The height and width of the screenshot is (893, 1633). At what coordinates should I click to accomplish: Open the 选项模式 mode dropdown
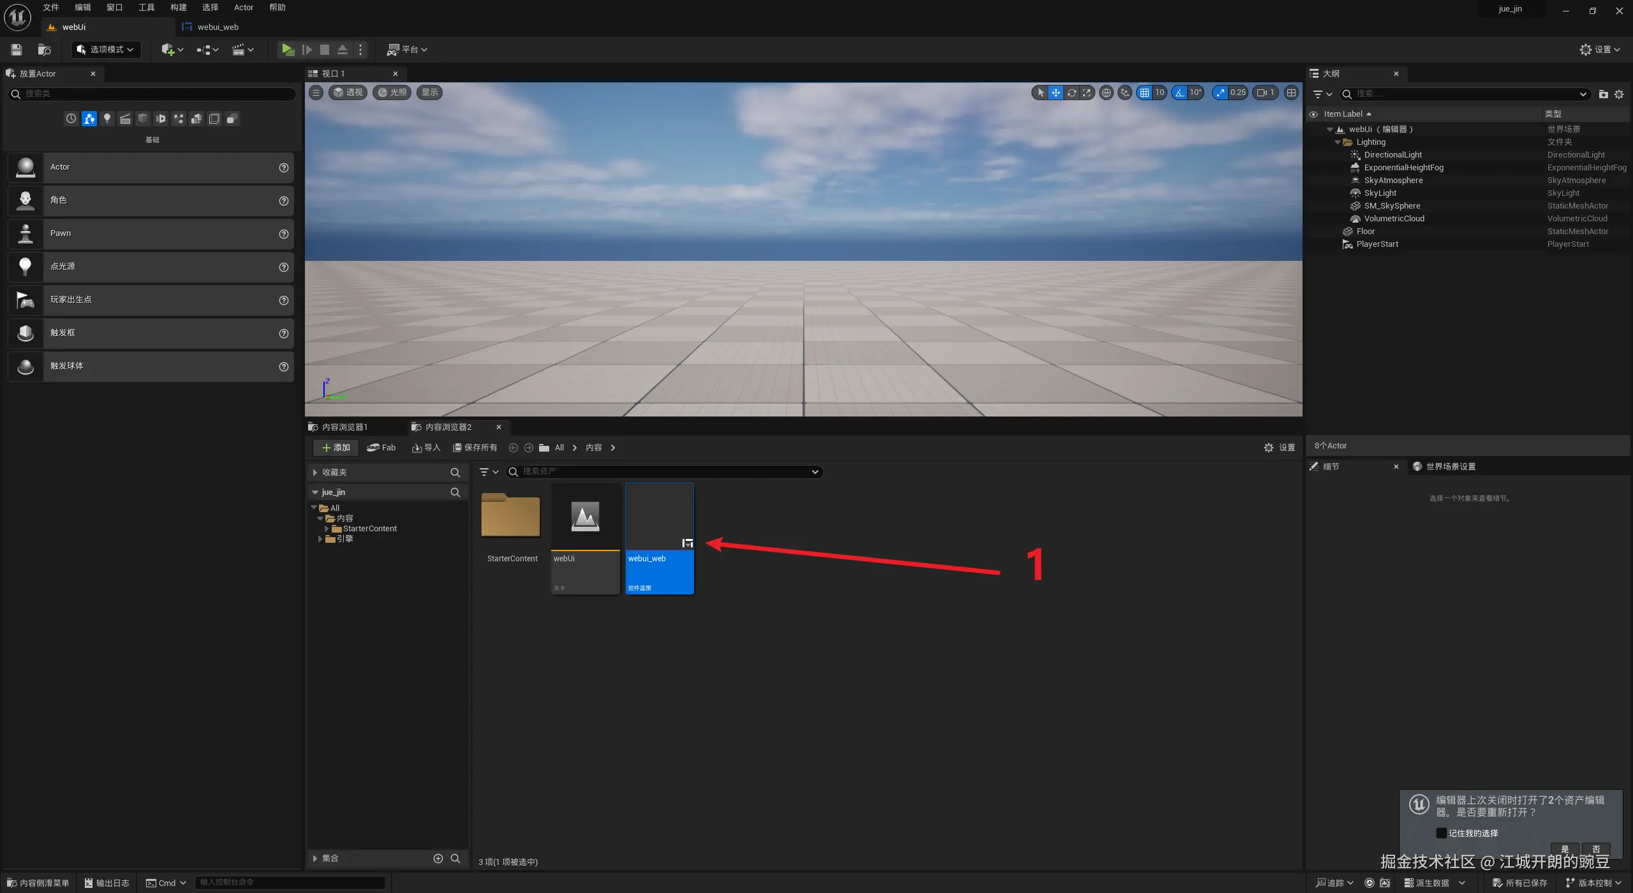pos(106,49)
